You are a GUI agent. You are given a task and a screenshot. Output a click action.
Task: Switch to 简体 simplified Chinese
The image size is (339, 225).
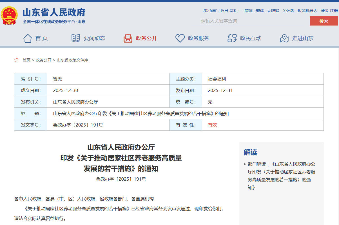[x=249, y=11]
